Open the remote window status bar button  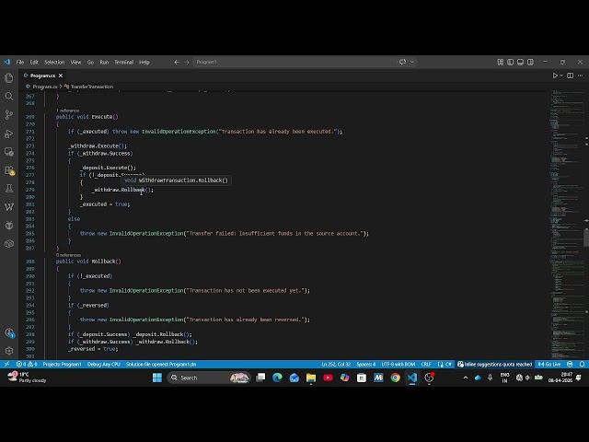pyautogui.click(x=6, y=364)
